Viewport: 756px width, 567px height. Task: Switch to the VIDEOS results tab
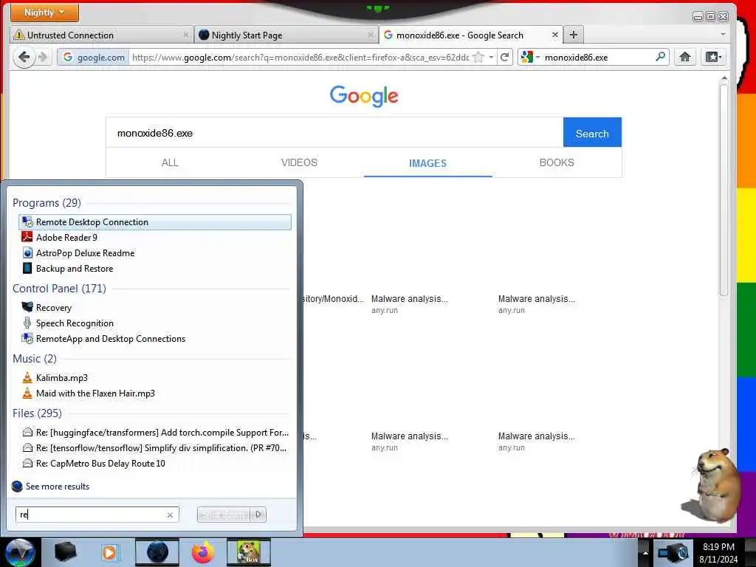pyautogui.click(x=300, y=162)
